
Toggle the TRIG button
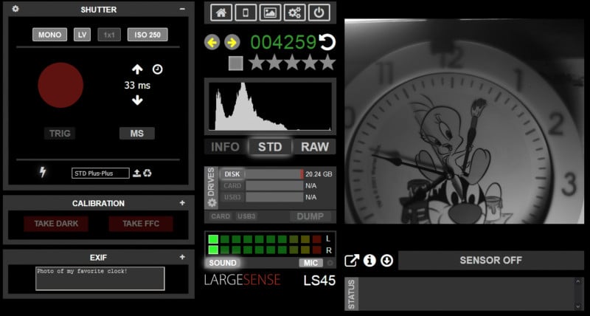tap(60, 134)
